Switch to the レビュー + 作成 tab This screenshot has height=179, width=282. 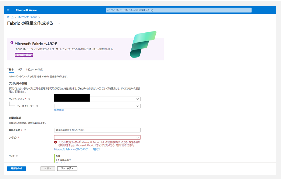34,69
